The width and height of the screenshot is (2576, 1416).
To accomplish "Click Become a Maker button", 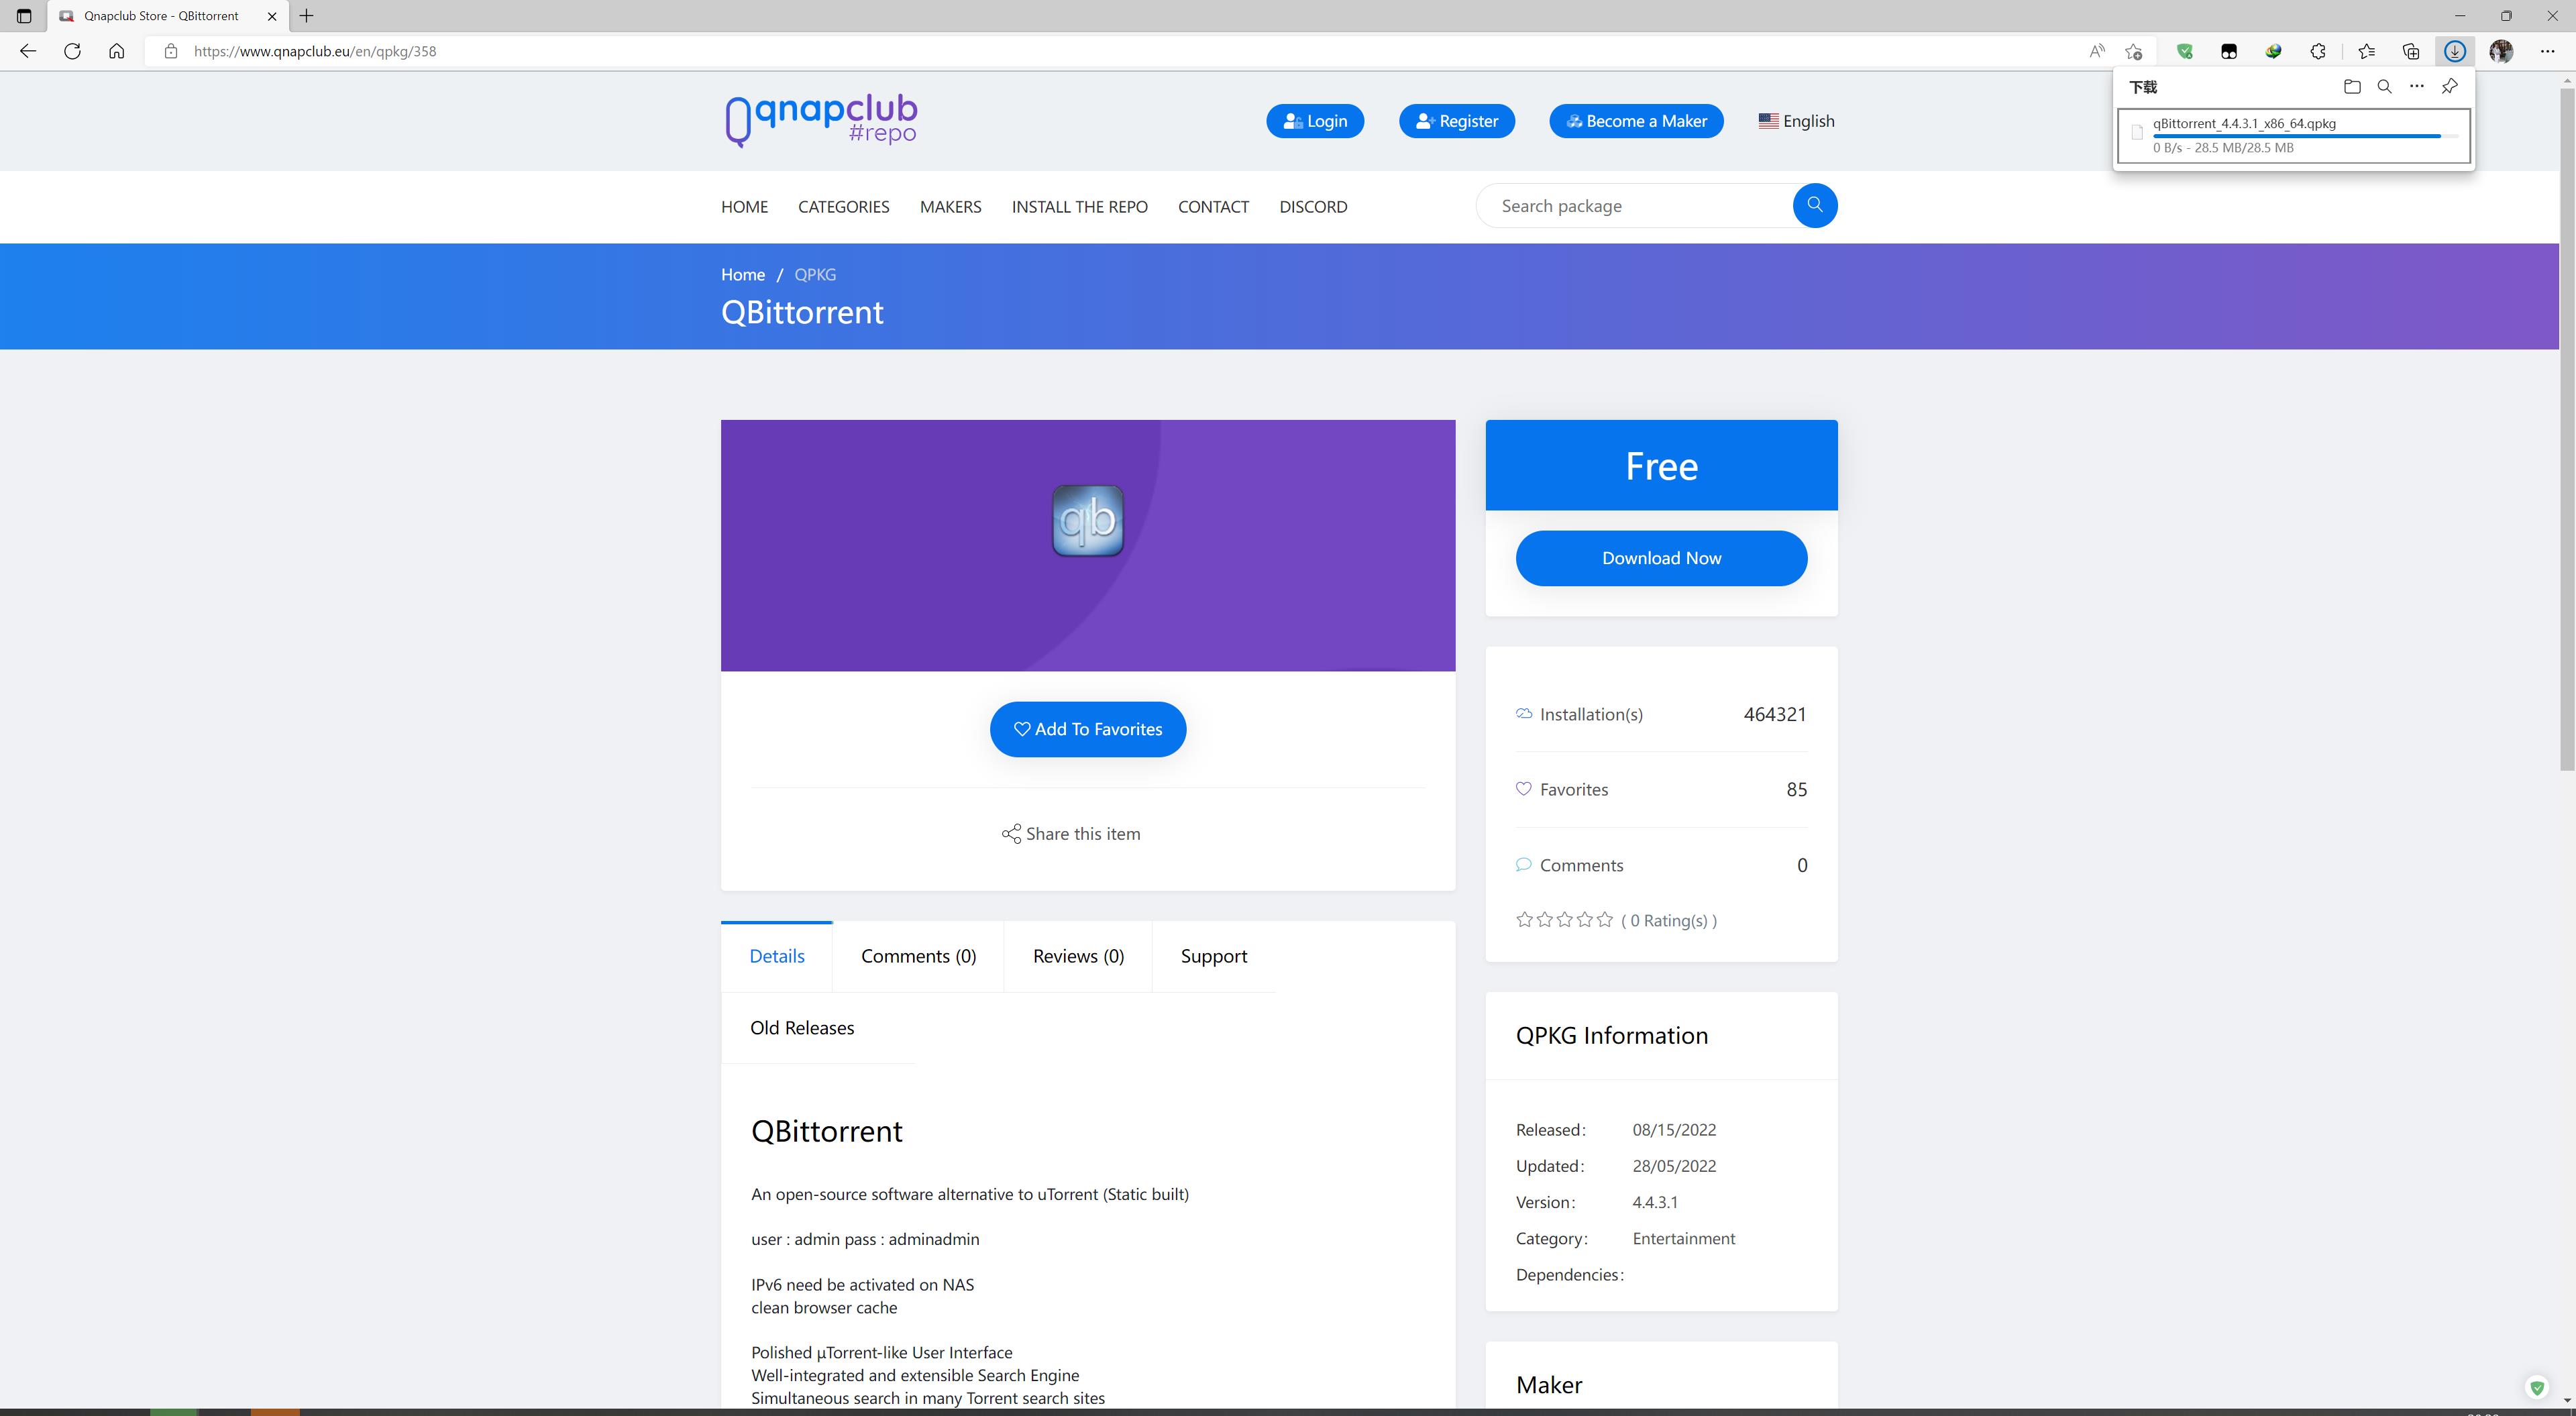I will 1636,121.
